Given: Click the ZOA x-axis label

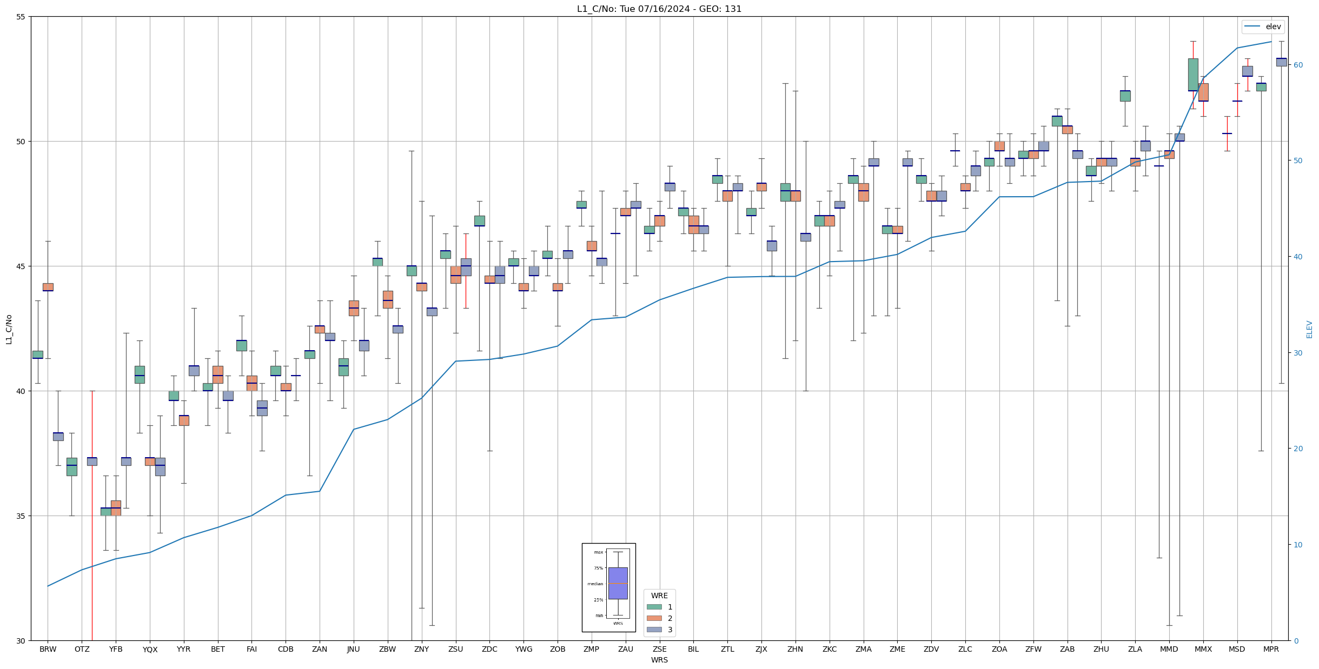Looking at the screenshot, I should pos(999,649).
